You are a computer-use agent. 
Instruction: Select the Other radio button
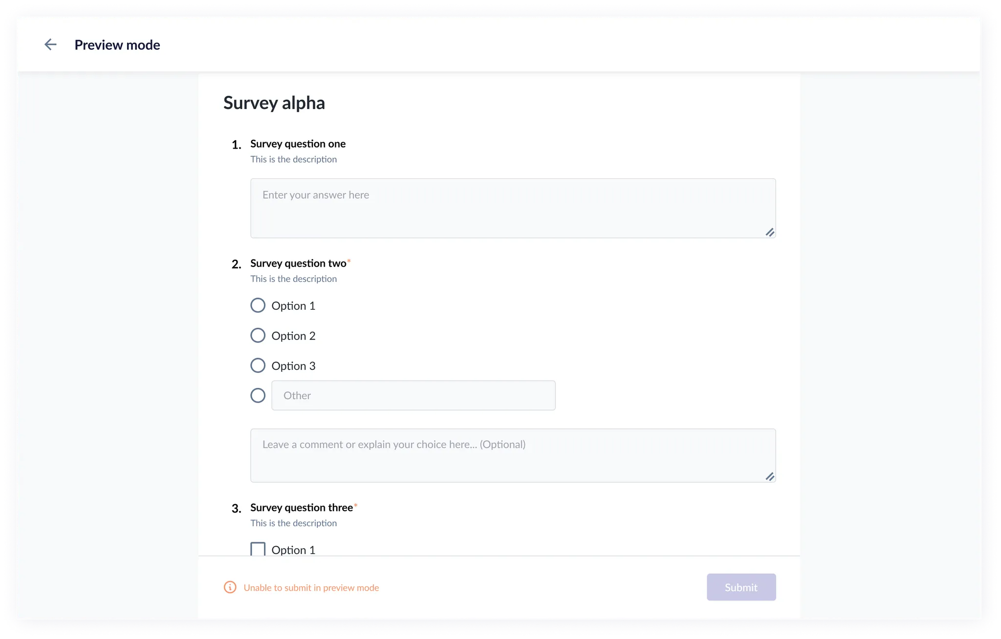[x=258, y=395]
